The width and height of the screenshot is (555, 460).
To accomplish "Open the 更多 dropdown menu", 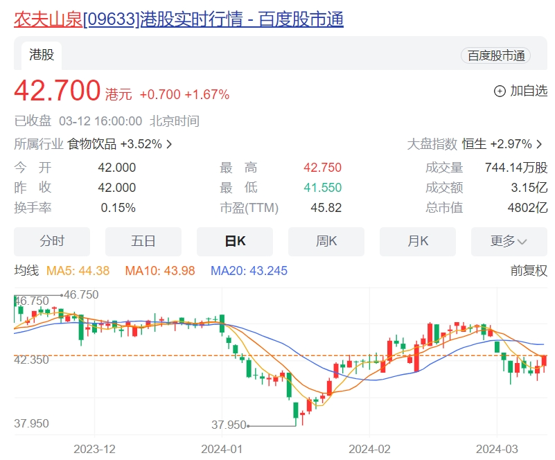I will point(509,241).
